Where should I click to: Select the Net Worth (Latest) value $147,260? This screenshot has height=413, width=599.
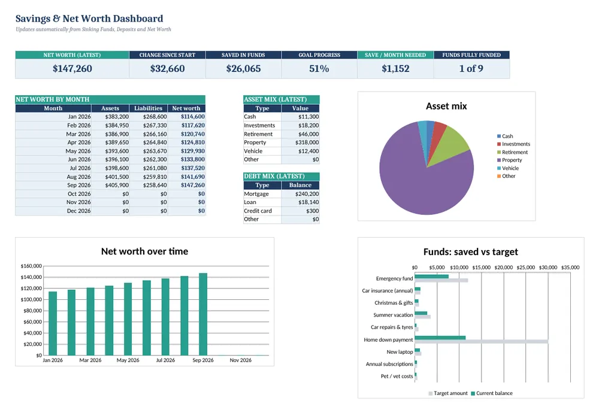72,69
